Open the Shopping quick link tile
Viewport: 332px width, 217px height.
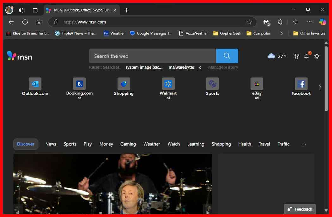pyautogui.click(x=124, y=87)
